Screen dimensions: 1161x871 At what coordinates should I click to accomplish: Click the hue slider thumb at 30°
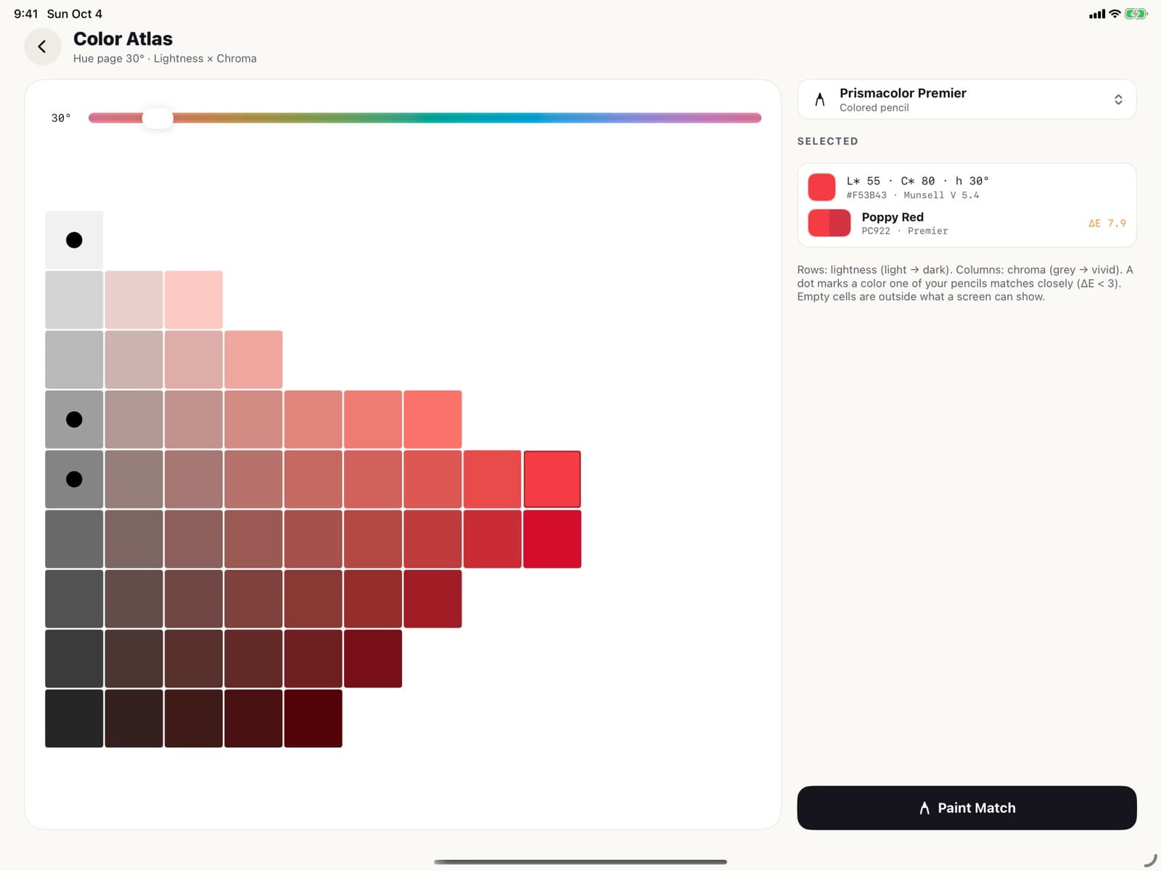point(157,118)
